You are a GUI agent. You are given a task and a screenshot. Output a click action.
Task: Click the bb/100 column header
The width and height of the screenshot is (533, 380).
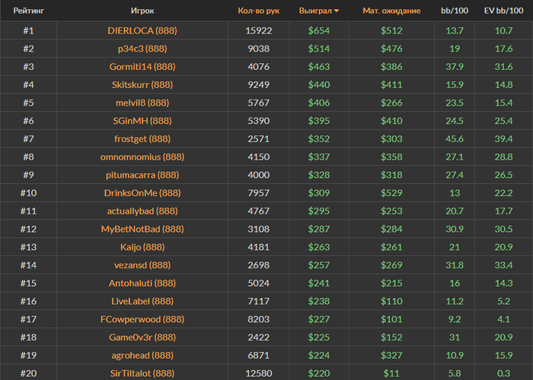(x=455, y=11)
